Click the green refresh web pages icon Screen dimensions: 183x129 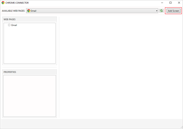(x=161, y=11)
